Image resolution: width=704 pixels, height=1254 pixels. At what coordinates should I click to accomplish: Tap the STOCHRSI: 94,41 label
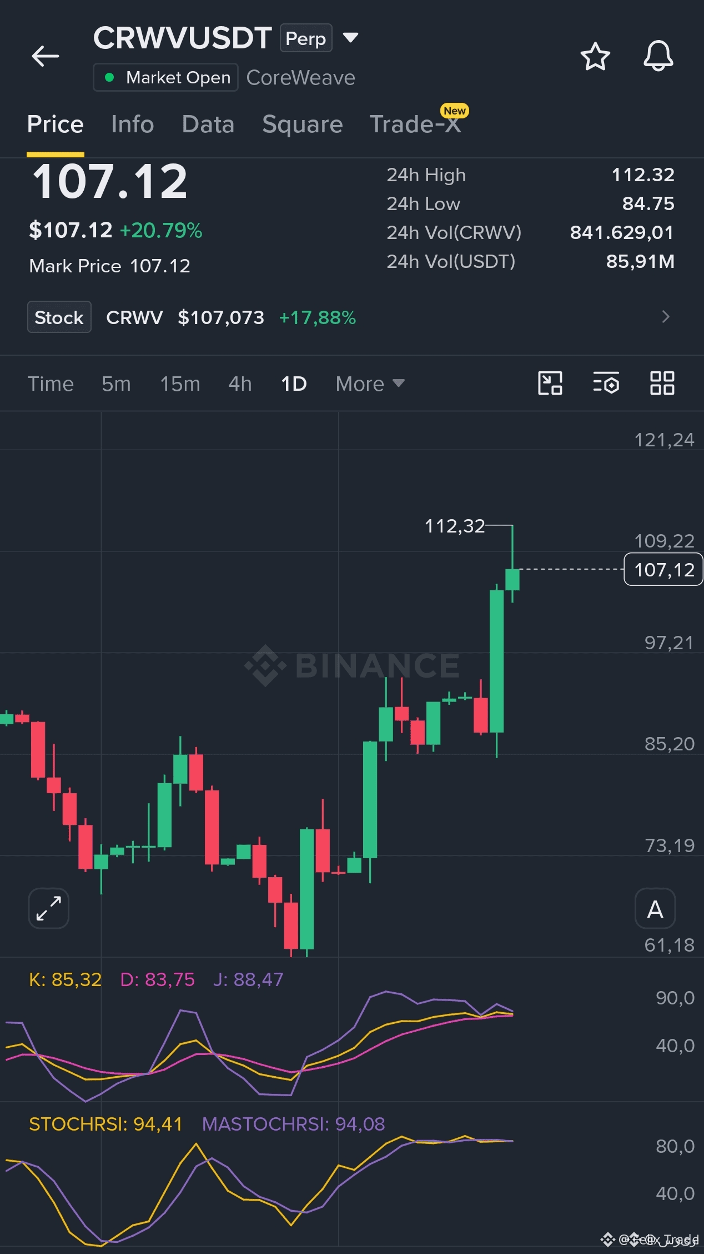point(105,1123)
